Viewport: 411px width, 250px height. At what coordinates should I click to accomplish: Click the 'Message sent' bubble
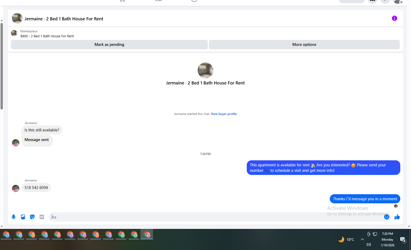[37, 140]
